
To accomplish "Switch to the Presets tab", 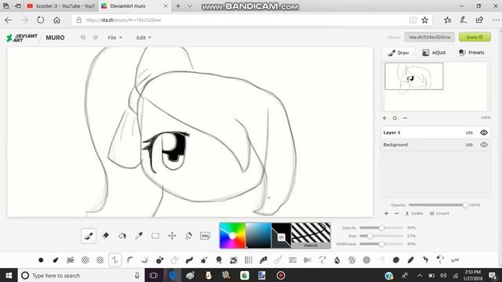I will coord(471,52).
